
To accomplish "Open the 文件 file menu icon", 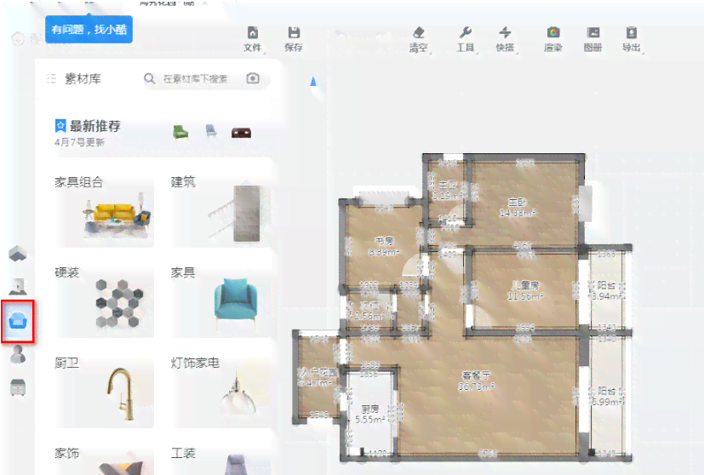I will [253, 33].
